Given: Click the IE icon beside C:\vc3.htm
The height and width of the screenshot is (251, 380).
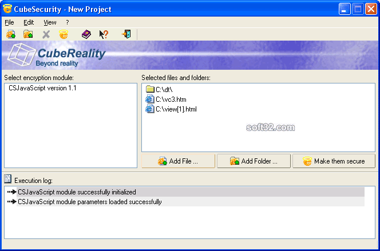Looking at the screenshot, I should pyautogui.click(x=150, y=99).
